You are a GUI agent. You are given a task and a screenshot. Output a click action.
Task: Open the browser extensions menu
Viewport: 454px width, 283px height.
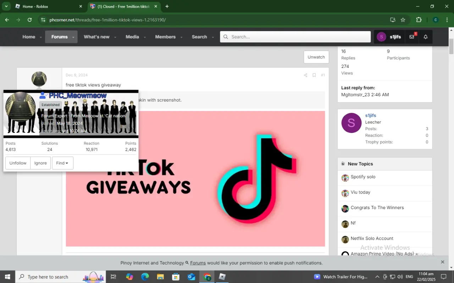point(419,20)
